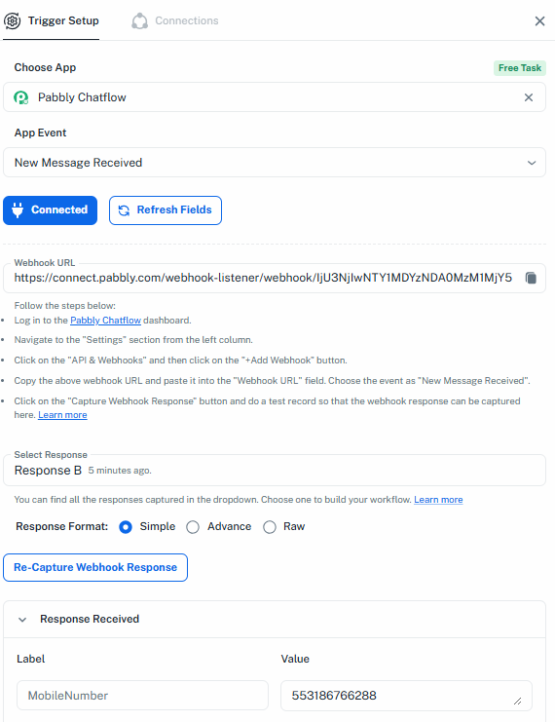Close the Trigger Setup panel

click(539, 21)
